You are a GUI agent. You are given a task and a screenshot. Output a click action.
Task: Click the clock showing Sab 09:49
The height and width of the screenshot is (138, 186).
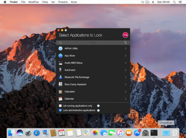tap(163, 2)
